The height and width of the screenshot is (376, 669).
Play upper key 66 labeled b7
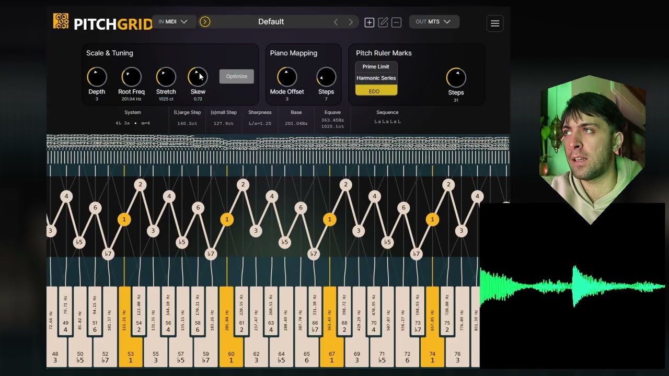pos(315,312)
